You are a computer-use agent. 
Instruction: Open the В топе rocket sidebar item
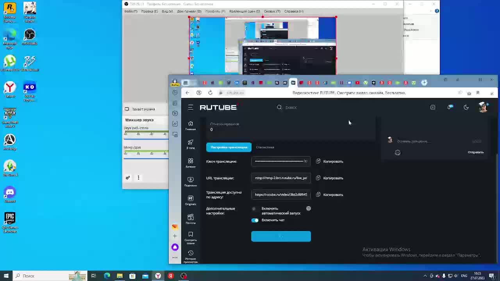[x=190, y=144]
